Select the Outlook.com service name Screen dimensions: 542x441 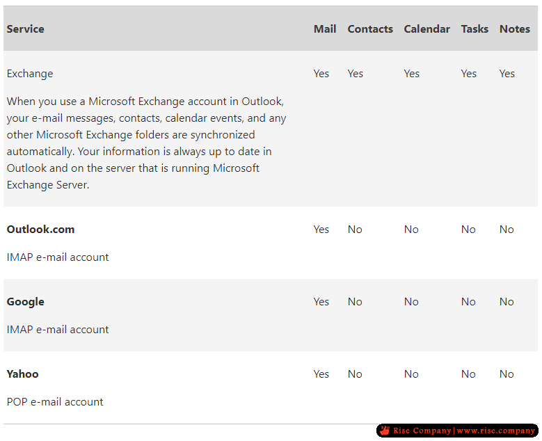pos(40,230)
